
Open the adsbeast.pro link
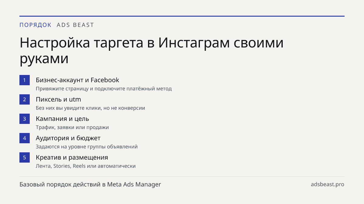tap(328, 184)
